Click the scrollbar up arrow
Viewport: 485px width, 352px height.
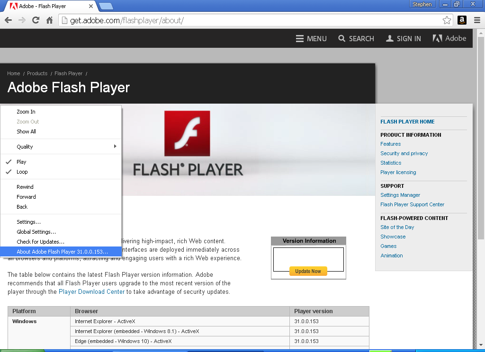click(481, 33)
